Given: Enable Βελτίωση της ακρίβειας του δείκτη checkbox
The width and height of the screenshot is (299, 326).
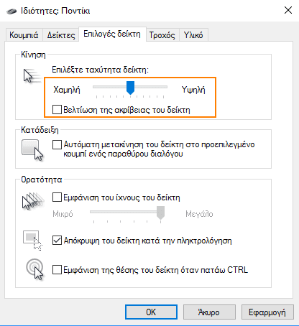Looking at the screenshot, I should (x=57, y=110).
